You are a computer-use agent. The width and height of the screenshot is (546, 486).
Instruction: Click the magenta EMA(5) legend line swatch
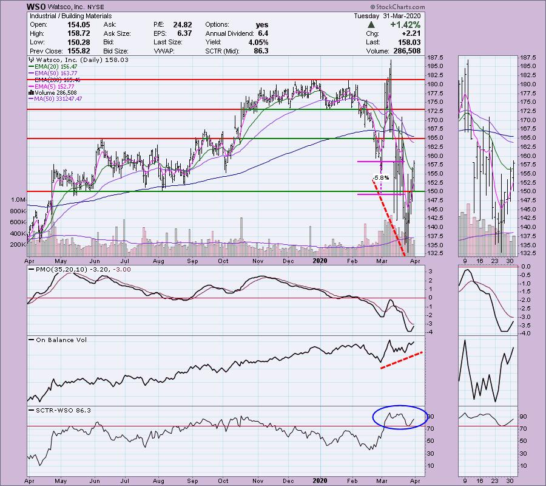(x=32, y=86)
